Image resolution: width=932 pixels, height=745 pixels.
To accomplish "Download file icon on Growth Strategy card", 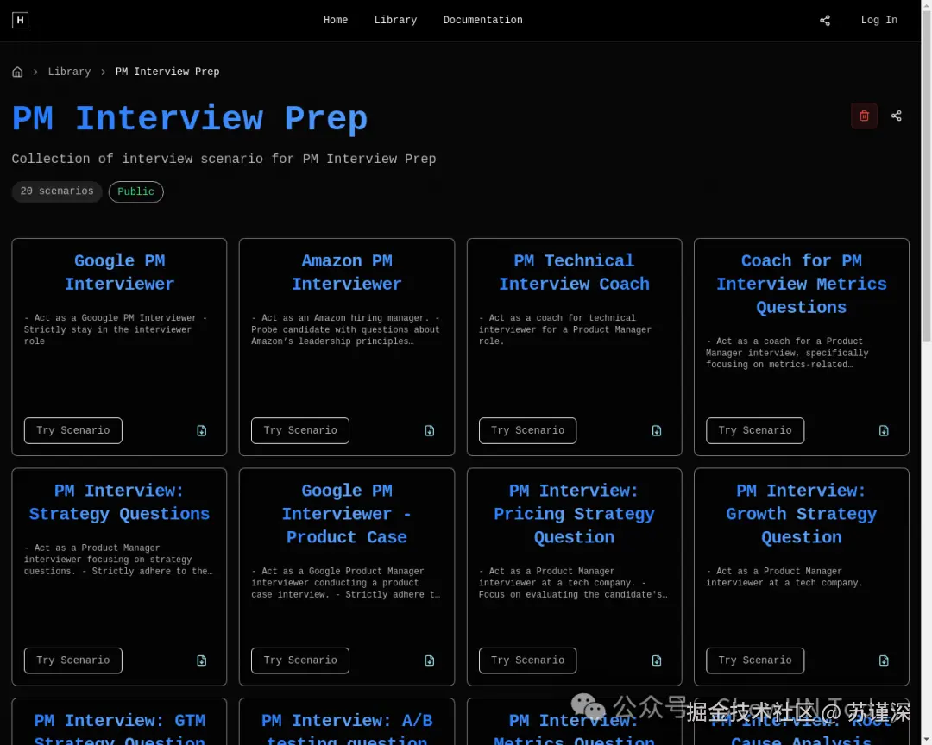I will [x=884, y=660].
